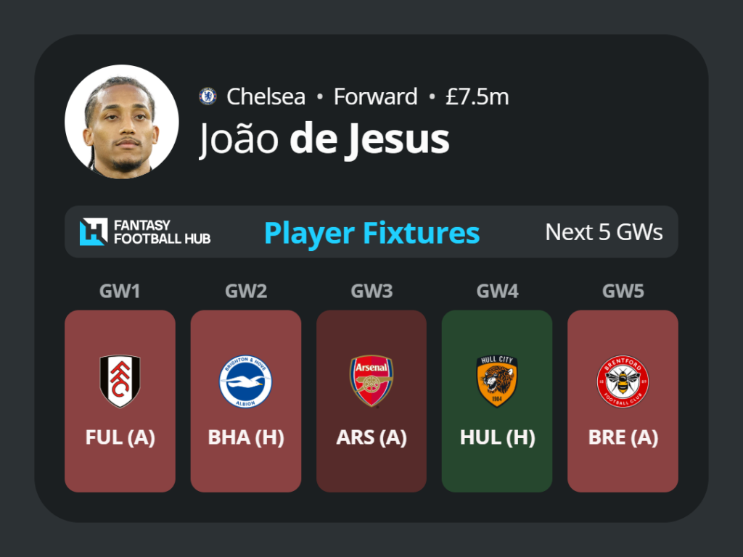Select the GW5 column header
Image resolution: width=743 pixels, height=557 pixels.
[623, 291]
